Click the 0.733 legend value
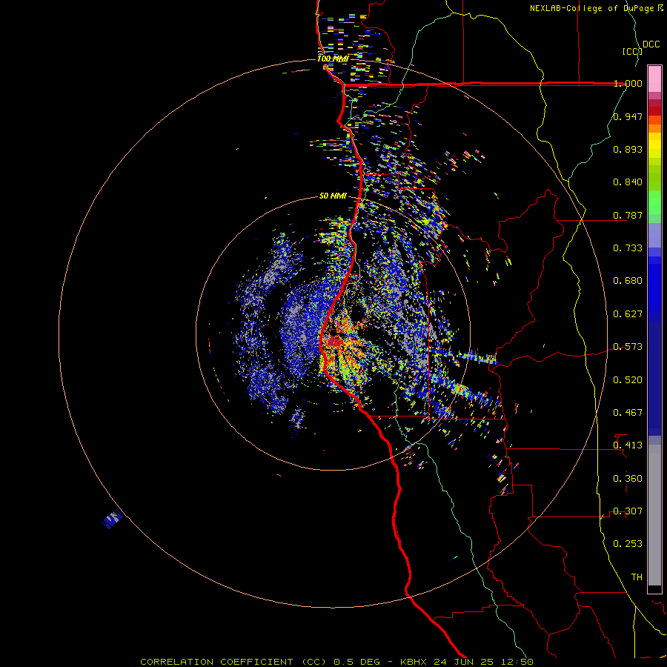667x667 pixels. pos(628,248)
